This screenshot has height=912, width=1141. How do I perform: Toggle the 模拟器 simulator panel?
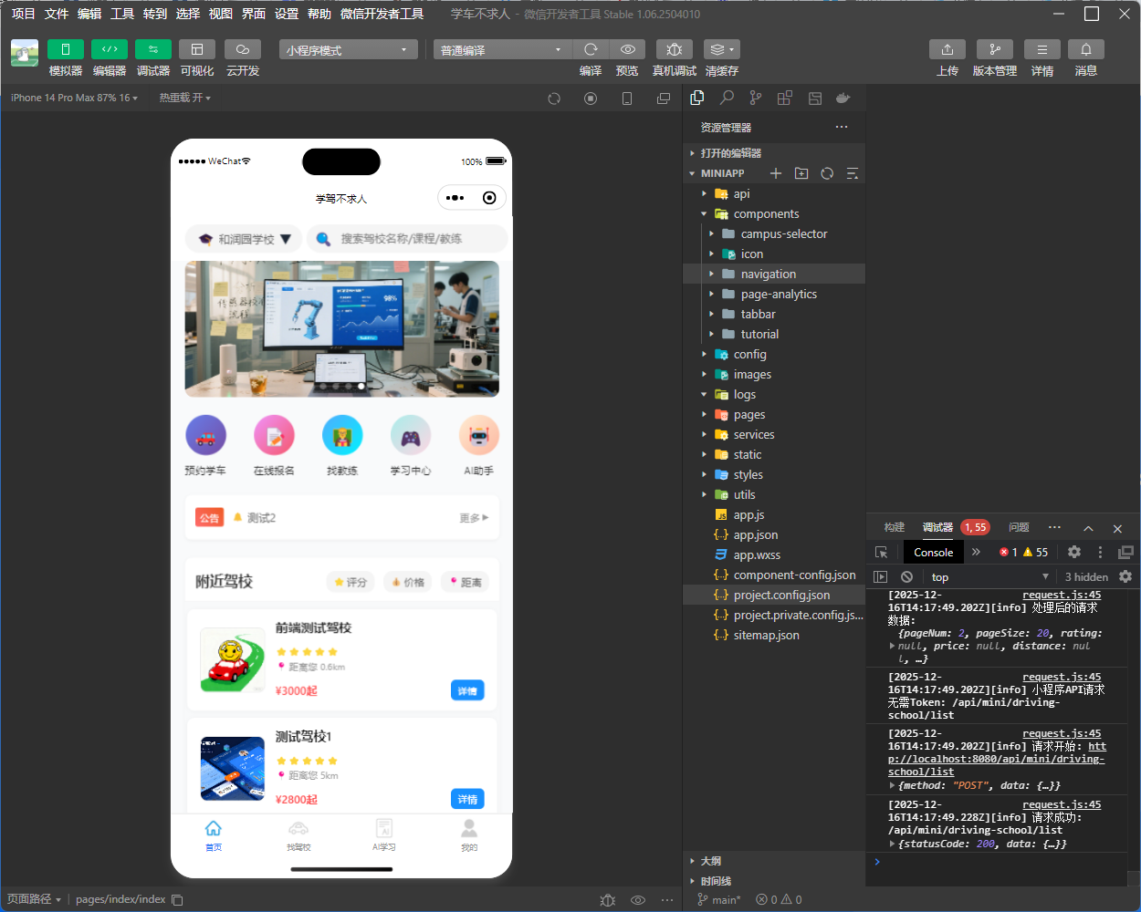[65, 49]
